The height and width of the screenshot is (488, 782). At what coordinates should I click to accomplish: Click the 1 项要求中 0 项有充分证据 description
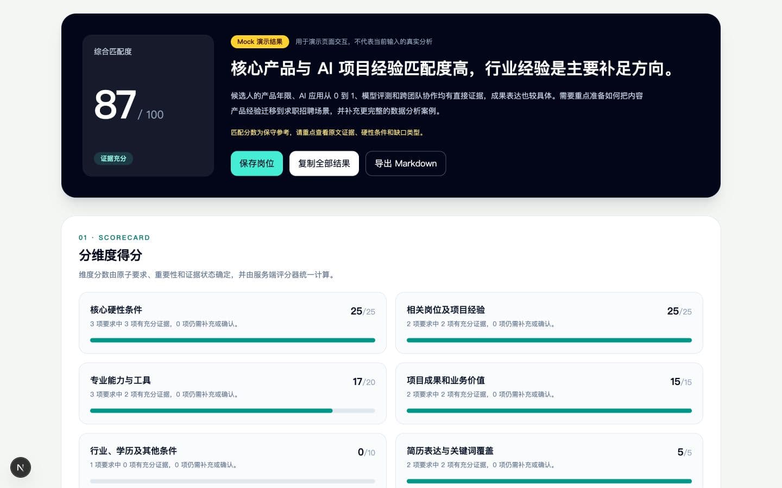click(x=165, y=465)
